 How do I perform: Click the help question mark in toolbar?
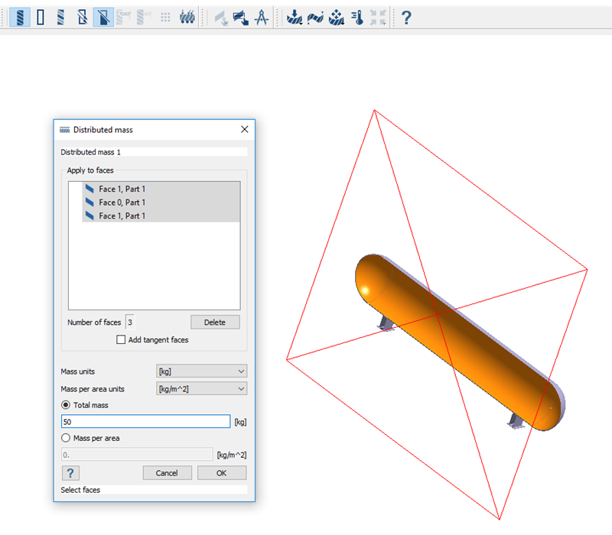tap(406, 17)
